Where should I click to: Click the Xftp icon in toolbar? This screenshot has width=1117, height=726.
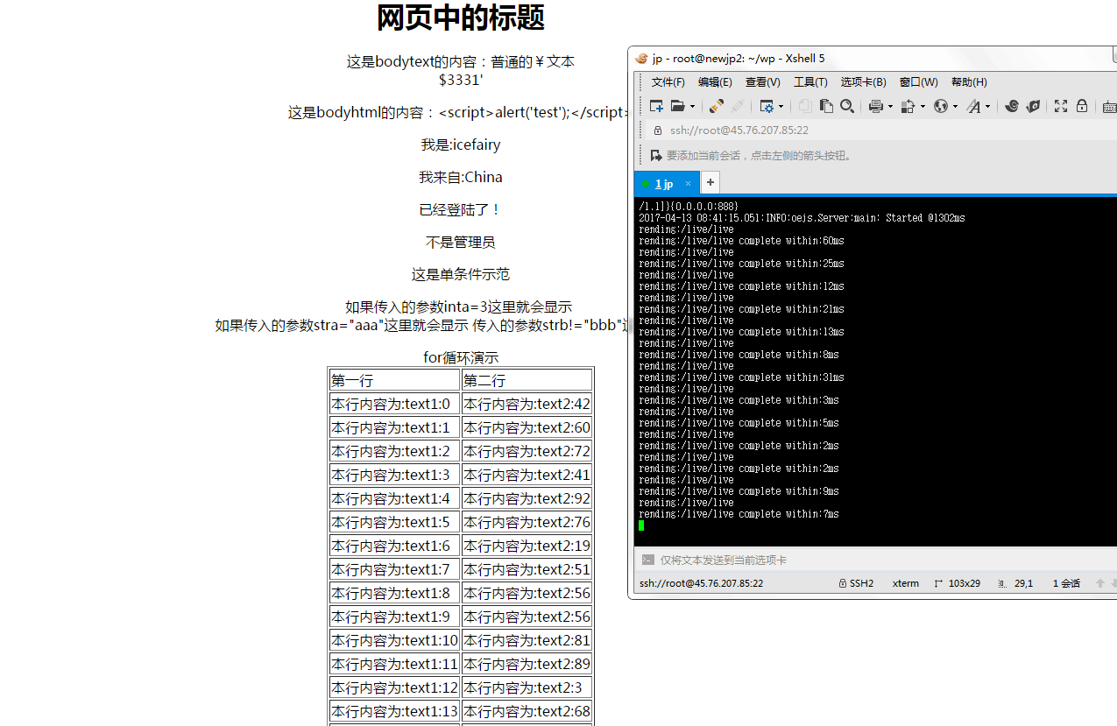coord(1033,106)
